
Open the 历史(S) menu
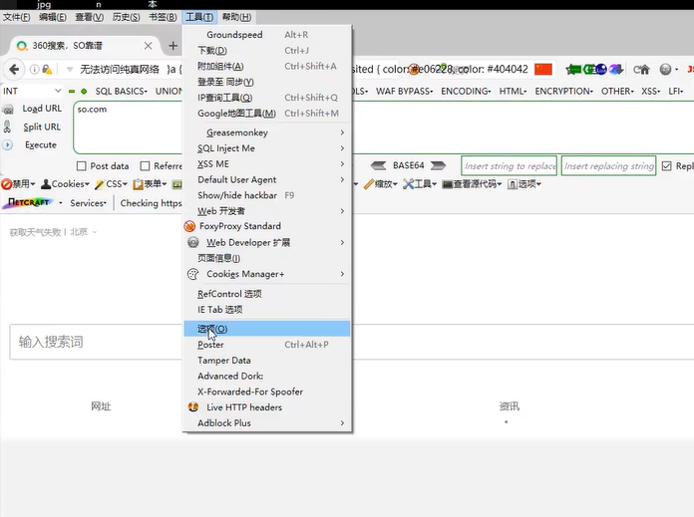pyautogui.click(x=127, y=17)
